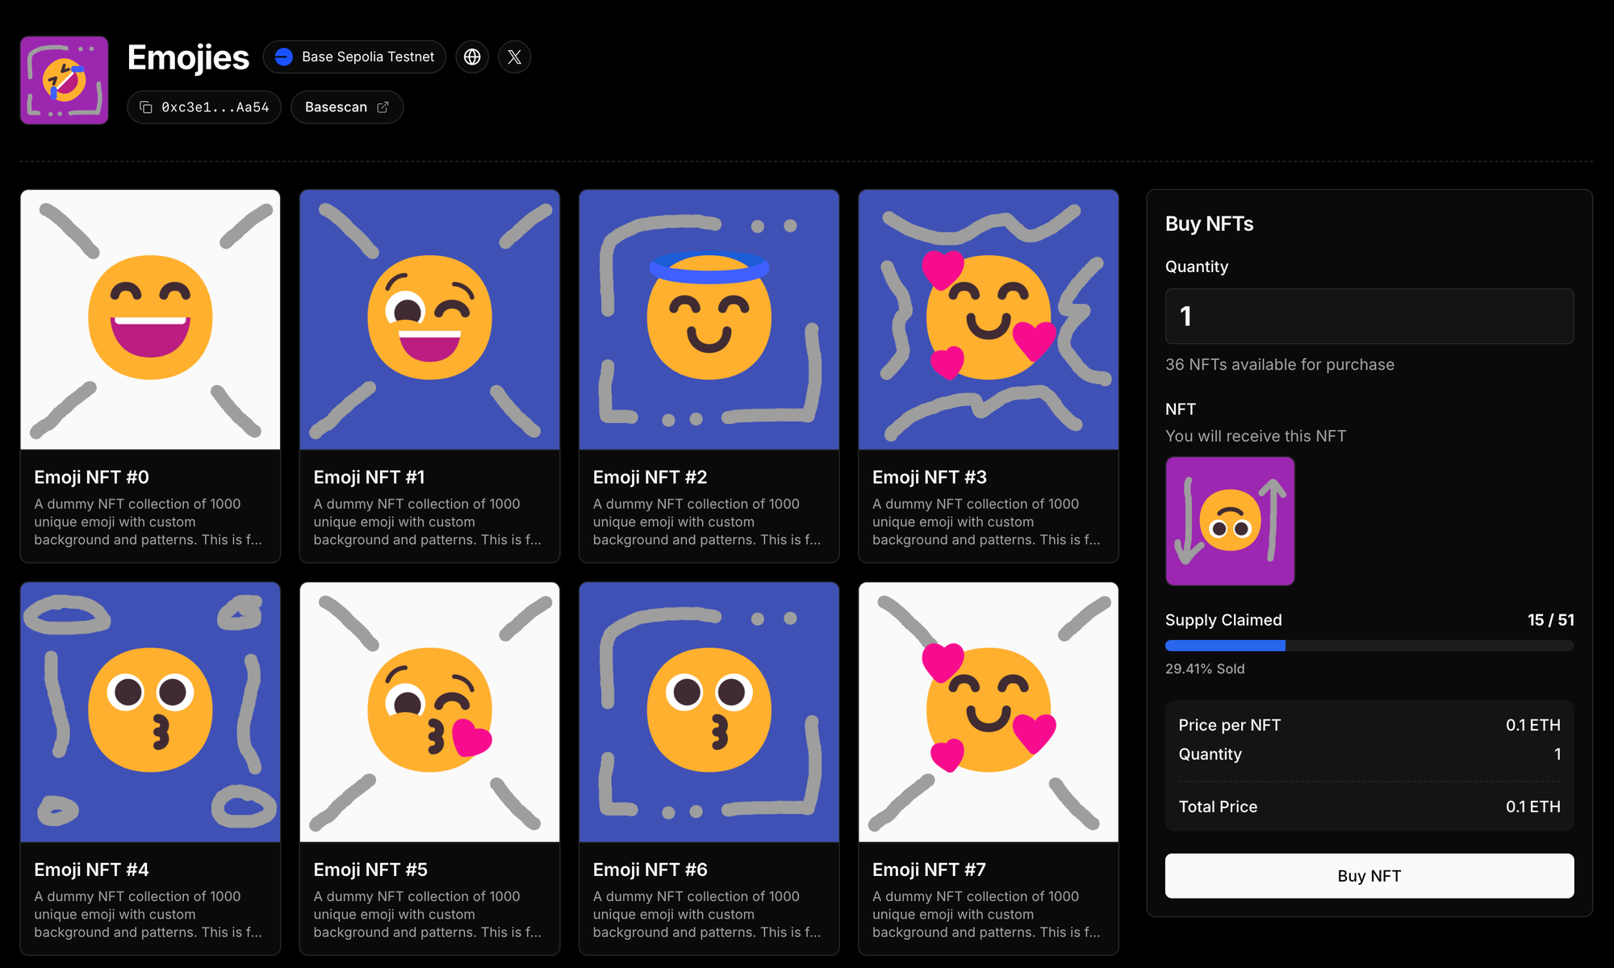Click the Emojies collection logo
Viewport: 1614px width, 968px height.
[65, 80]
